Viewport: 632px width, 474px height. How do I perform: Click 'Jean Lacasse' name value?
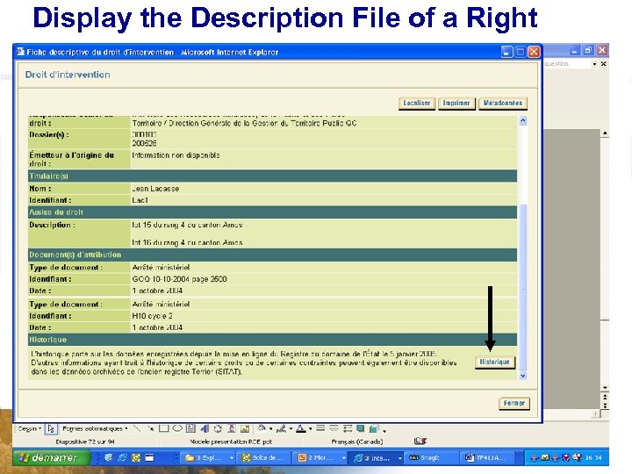point(155,188)
